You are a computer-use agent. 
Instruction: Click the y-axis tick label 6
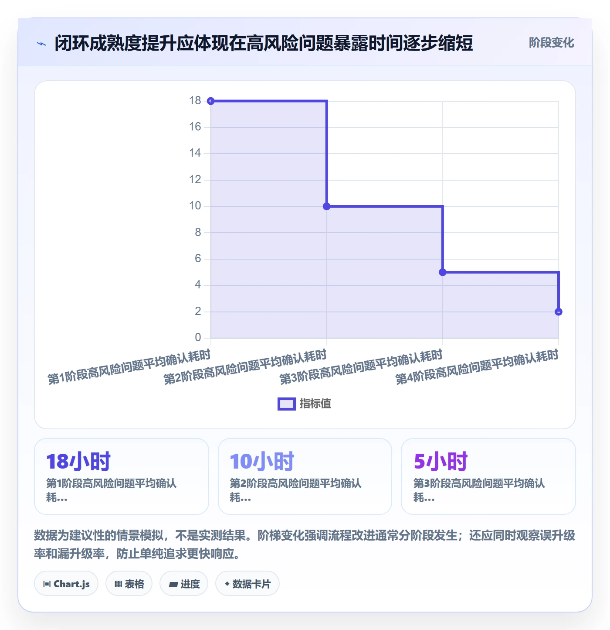(198, 259)
